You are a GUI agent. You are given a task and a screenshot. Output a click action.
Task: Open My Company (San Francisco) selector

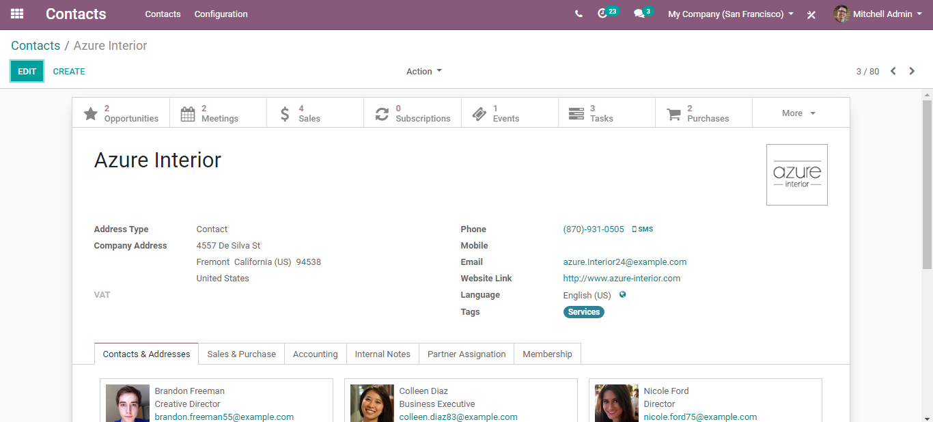click(x=731, y=14)
